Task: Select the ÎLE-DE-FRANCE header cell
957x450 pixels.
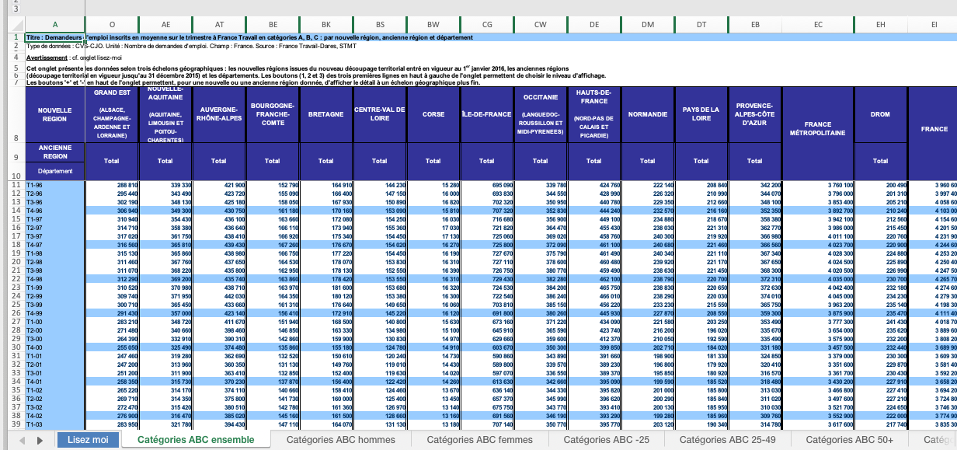Action: (486, 114)
